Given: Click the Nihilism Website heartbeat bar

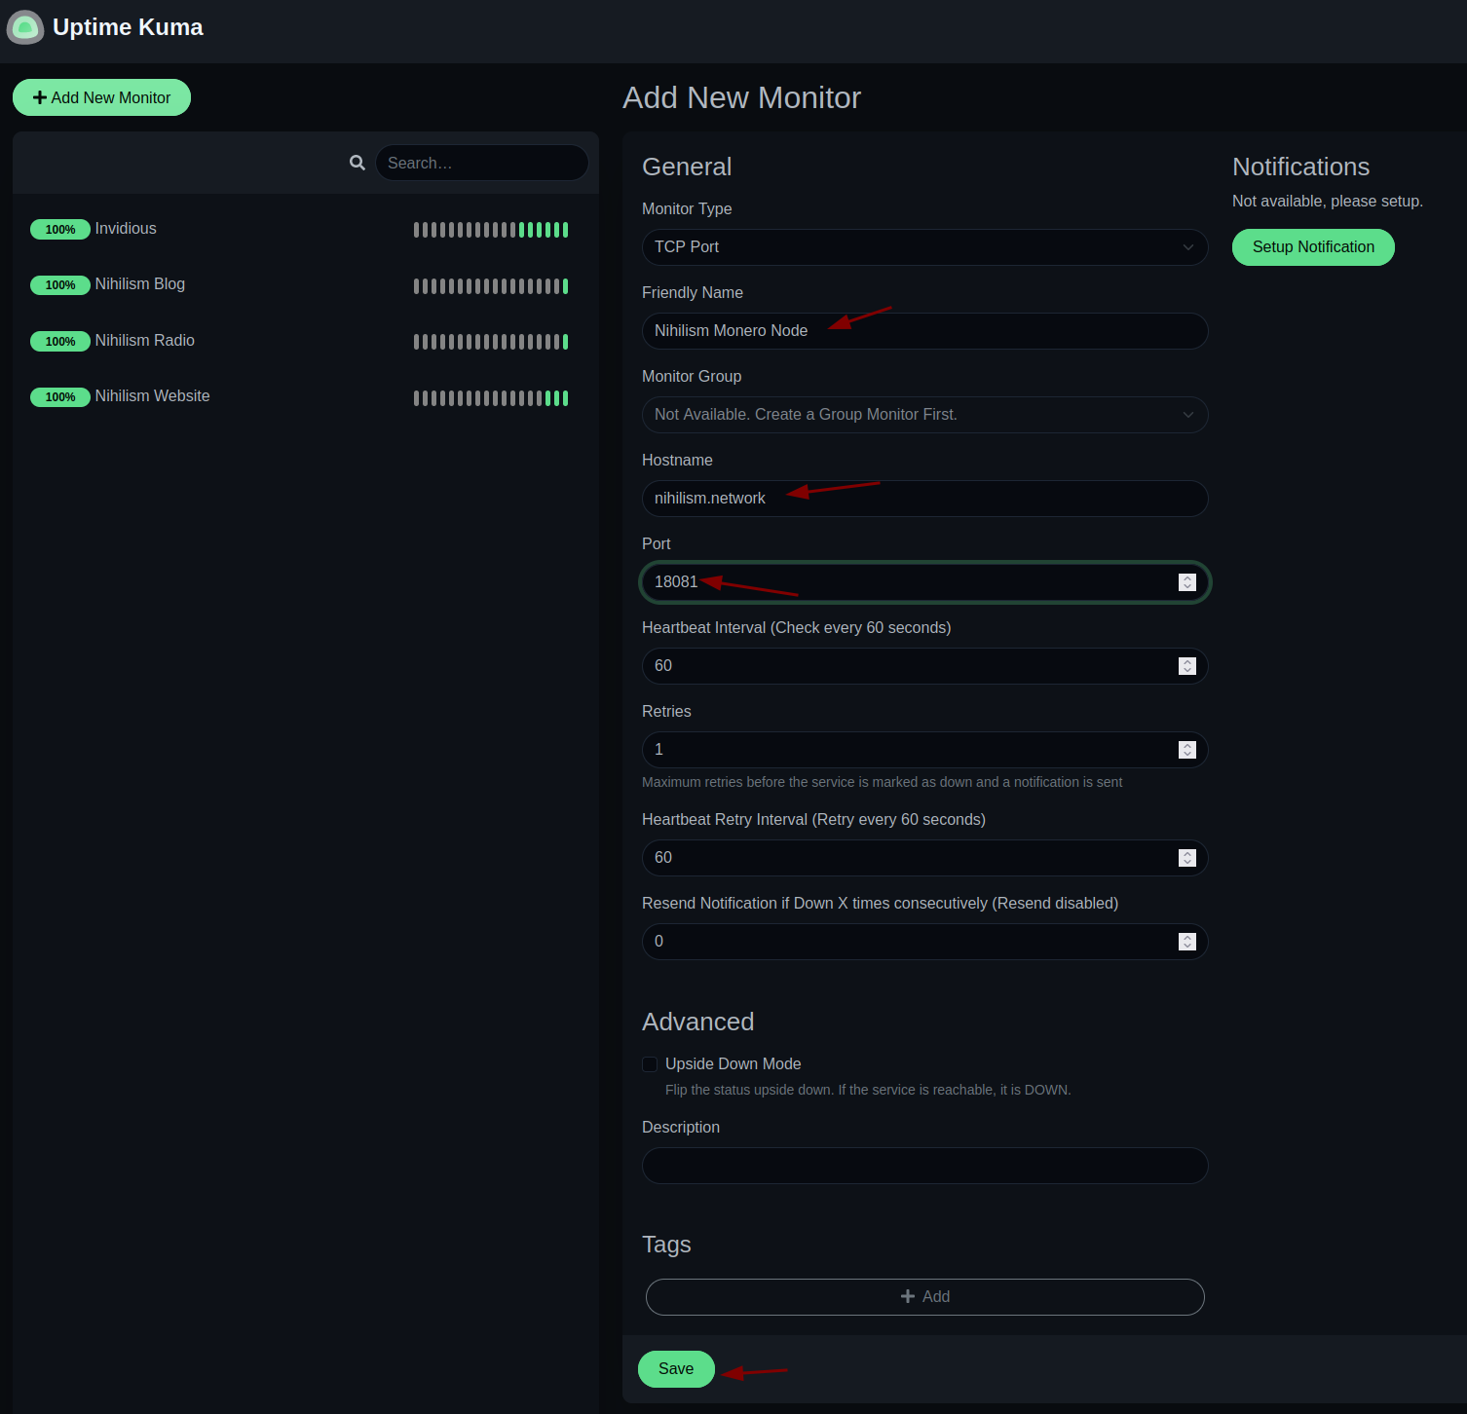Looking at the screenshot, I should [x=491, y=398].
